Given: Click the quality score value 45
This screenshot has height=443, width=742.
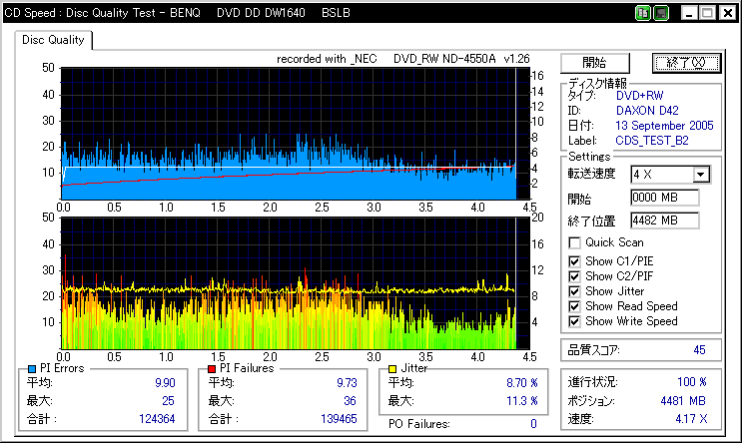Looking at the screenshot, I should 699,350.
